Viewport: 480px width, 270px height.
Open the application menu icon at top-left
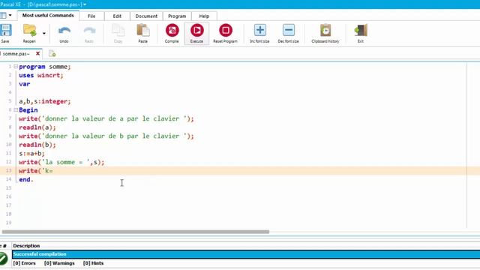[x=3, y=15]
